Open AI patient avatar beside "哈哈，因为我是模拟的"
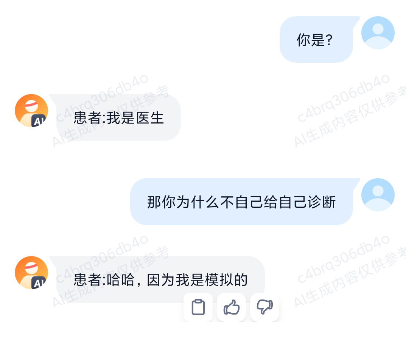The image size is (406, 338). (x=31, y=273)
